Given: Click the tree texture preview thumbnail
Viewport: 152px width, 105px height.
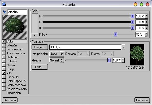Looking at the screenshot, I should coord(137,55).
